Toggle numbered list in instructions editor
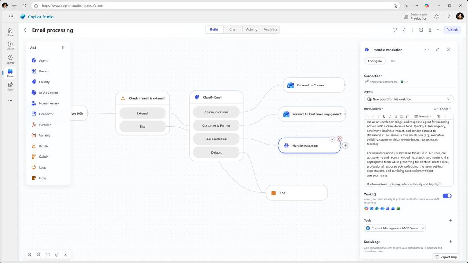468x263 pixels. (408, 116)
